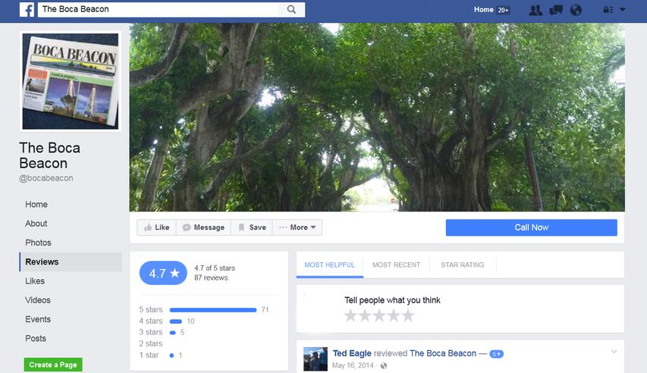Filter reviews by the 5 stars bar
The height and width of the screenshot is (373, 647).
point(213,309)
